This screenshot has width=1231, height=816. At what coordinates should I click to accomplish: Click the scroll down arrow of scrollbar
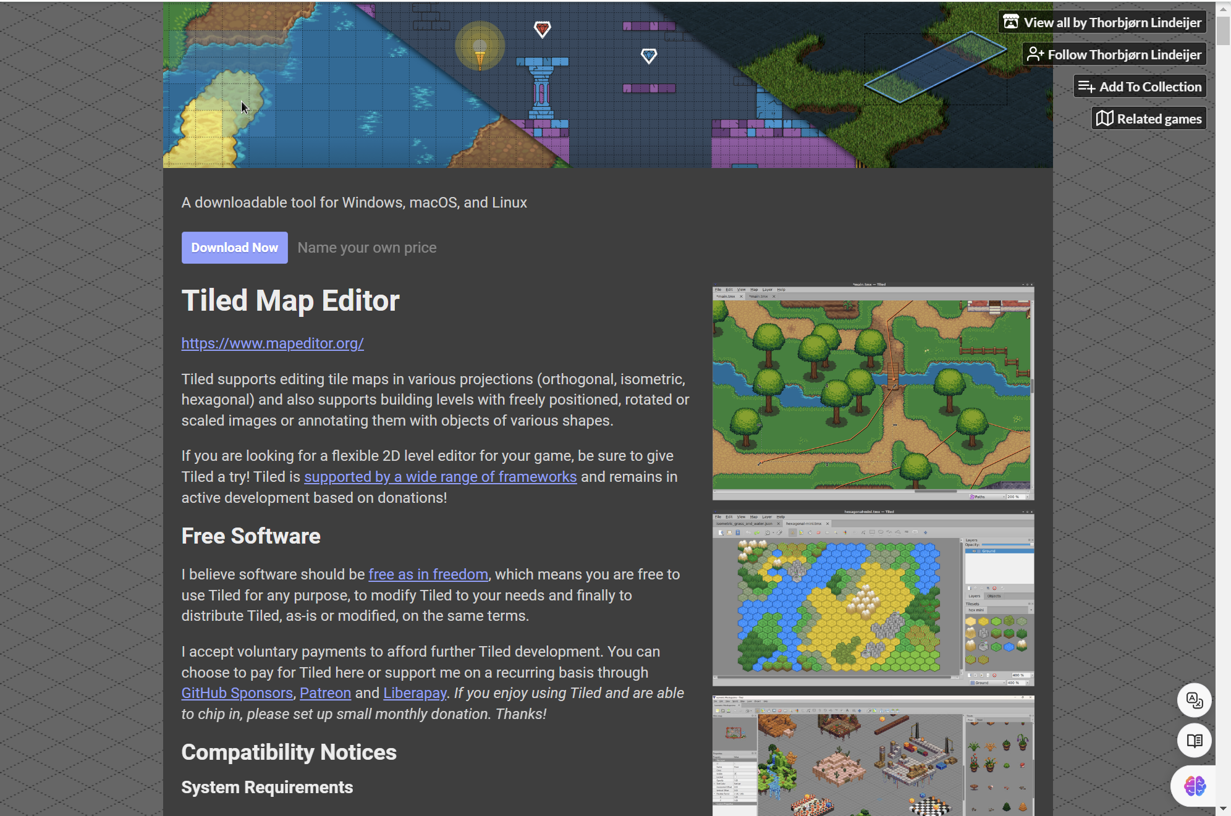[1223, 809]
